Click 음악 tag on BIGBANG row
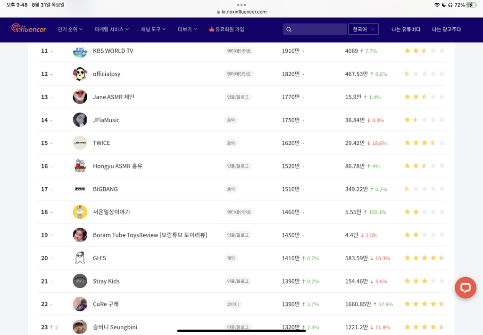Viewport: 483px width, 335px height. (x=231, y=189)
